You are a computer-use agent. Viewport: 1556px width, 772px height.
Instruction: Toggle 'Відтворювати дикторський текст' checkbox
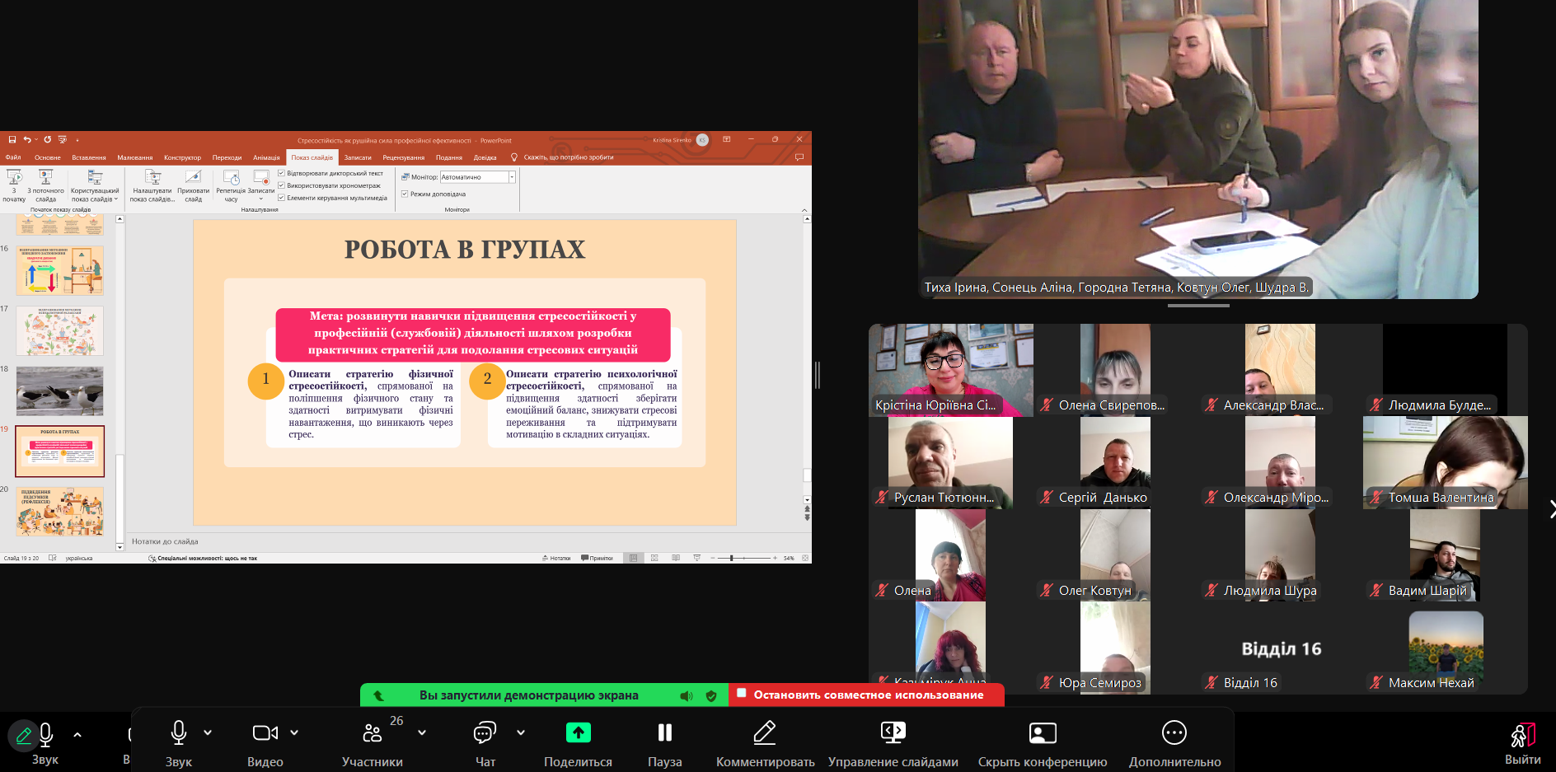point(282,174)
